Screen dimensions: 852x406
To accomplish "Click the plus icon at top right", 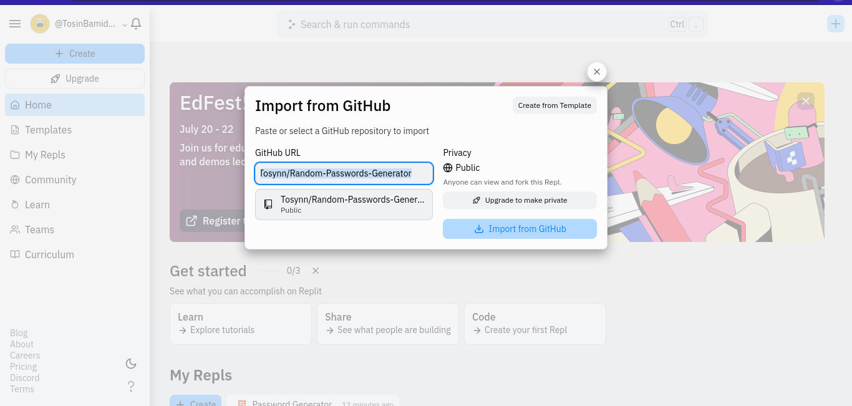I will tap(835, 24).
